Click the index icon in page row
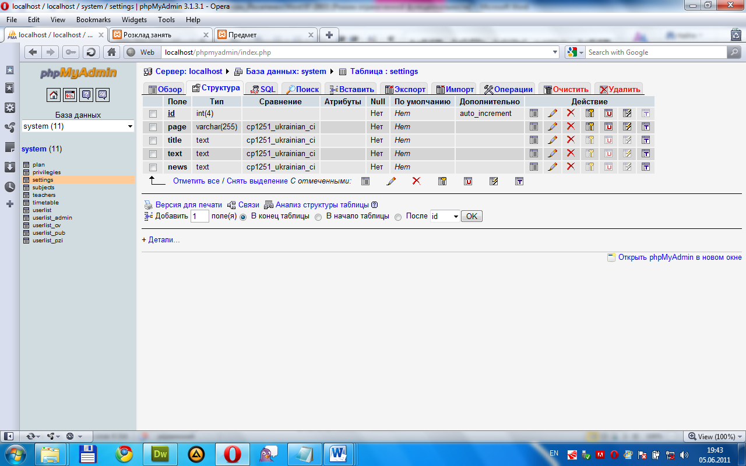Screen dimensions: 746x466 (627, 127)
